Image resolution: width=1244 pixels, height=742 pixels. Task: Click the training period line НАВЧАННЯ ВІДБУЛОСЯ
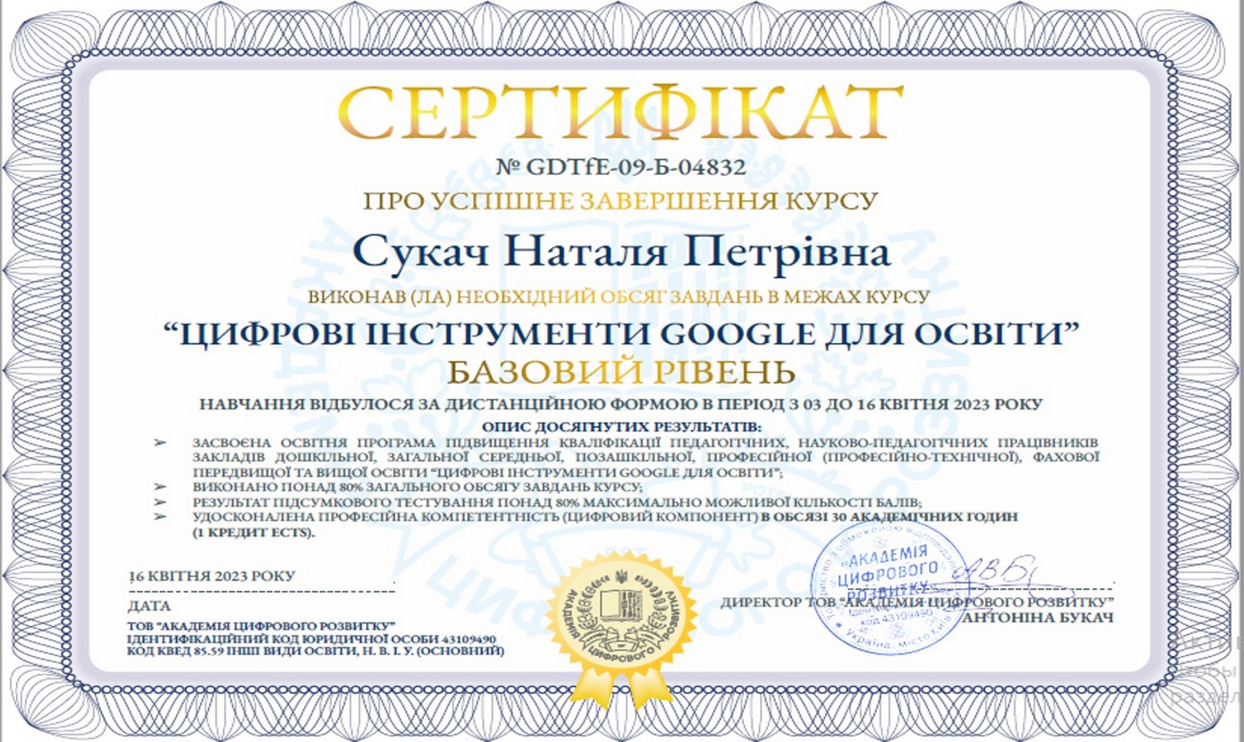(621, 404)
